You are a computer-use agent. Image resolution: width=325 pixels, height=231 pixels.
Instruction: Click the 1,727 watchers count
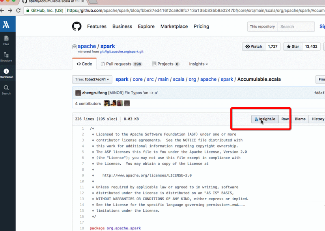click(273, 47)
